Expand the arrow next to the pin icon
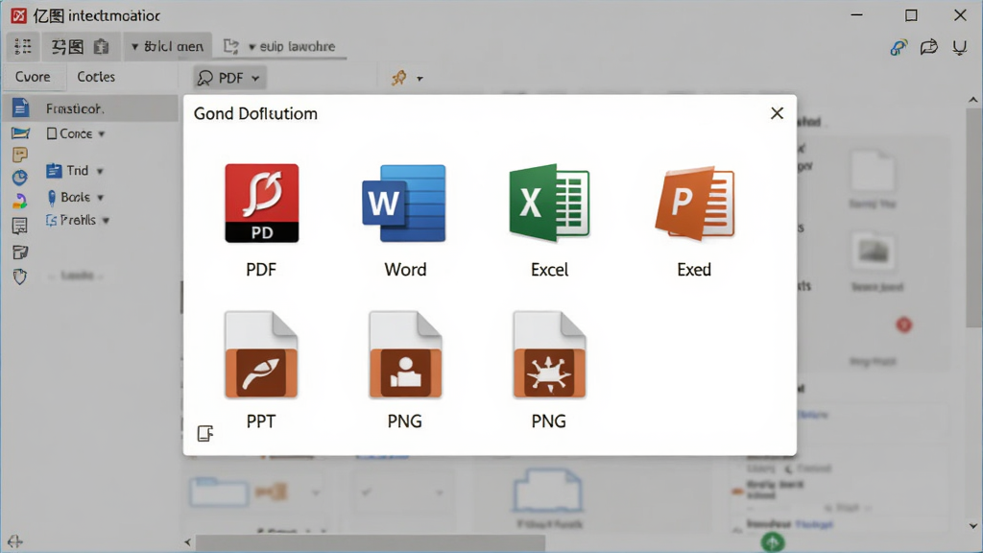The height and width of the screenshot is (553, 983). [x=420, y=79]
